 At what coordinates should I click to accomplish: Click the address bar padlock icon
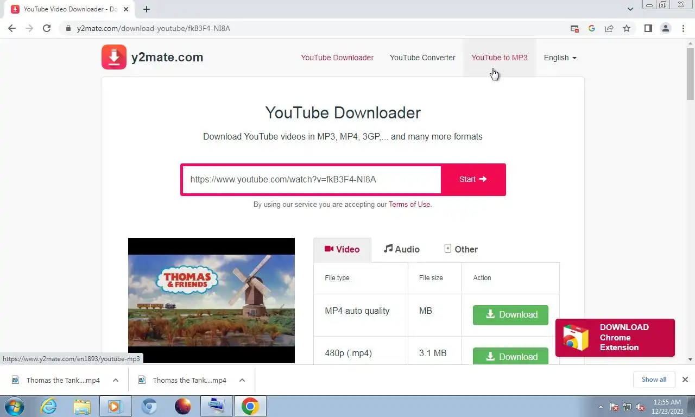tap(68, 28)
